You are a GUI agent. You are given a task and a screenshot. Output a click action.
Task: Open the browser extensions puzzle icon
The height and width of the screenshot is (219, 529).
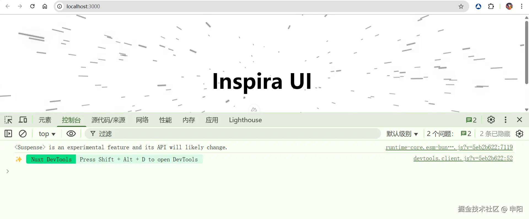click(x=491, y=6)
